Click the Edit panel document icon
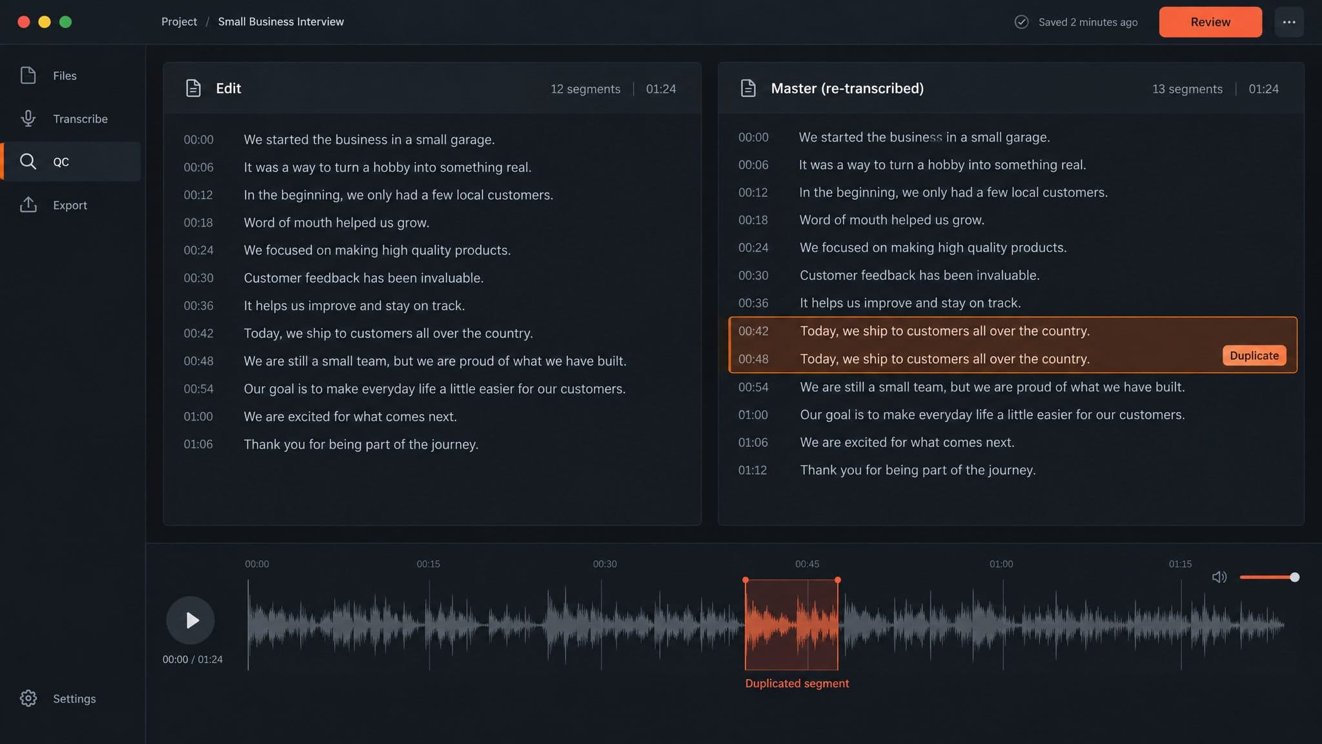The height and width of the screenshot is (744, 1322). pos(193,88)
